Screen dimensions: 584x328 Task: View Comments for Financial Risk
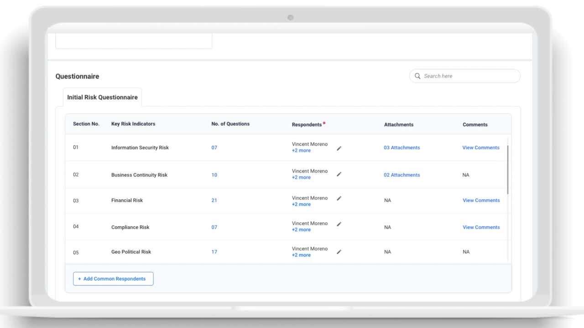[x=481, y=200]
